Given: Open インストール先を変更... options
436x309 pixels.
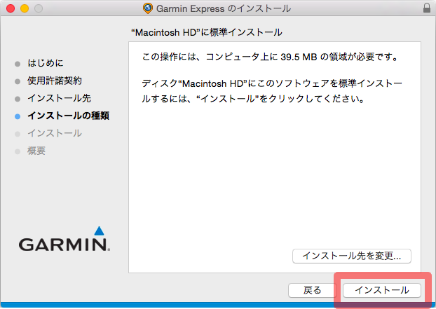Looking at the screenshot, I should (x=352, y=256).
